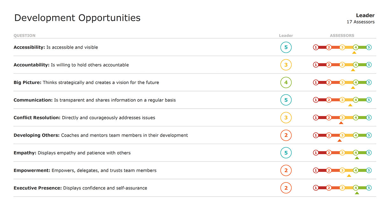Screen dimensions: 382x215
Task: Click the ASSESSORS column header
Action: coord(342,36)
